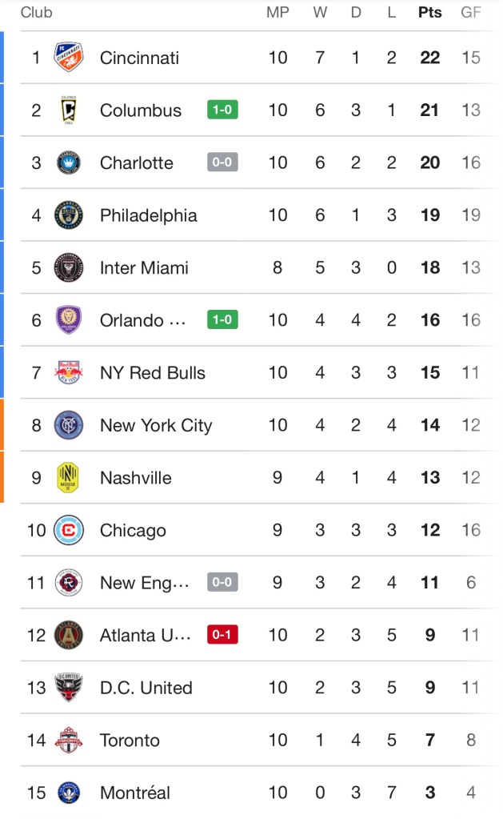Click the FC Cincinnati crest icon

(x=68, y=58)
